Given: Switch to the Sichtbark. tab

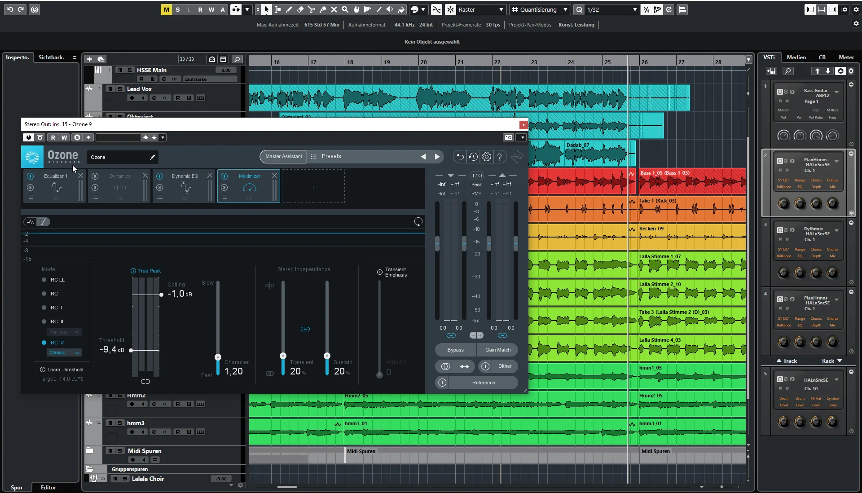Looking at the screenshot, I should click(x=51, y=57).
